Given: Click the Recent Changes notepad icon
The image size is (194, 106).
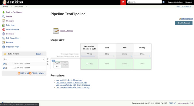Looking at the screenshot, I should 56,31.
